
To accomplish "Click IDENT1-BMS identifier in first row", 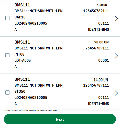I will pos(99,29).
